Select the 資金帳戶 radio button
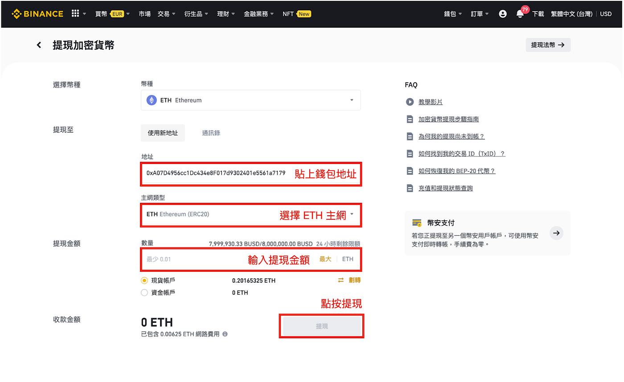The height and width of the screenshot is (382, 624). click(x=144, y=292)
